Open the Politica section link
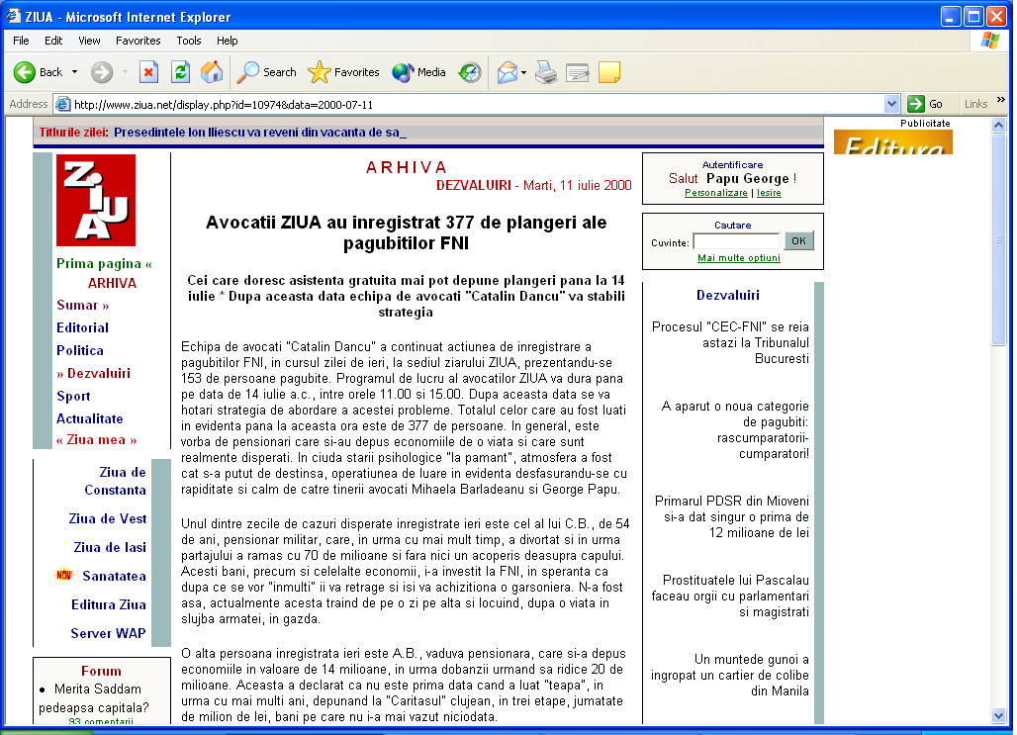The width and height of the screenshot is (1017, 735). coord(80,350)
